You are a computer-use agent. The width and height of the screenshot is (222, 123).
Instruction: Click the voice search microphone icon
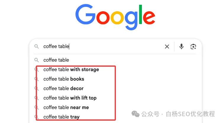[182, 47]
